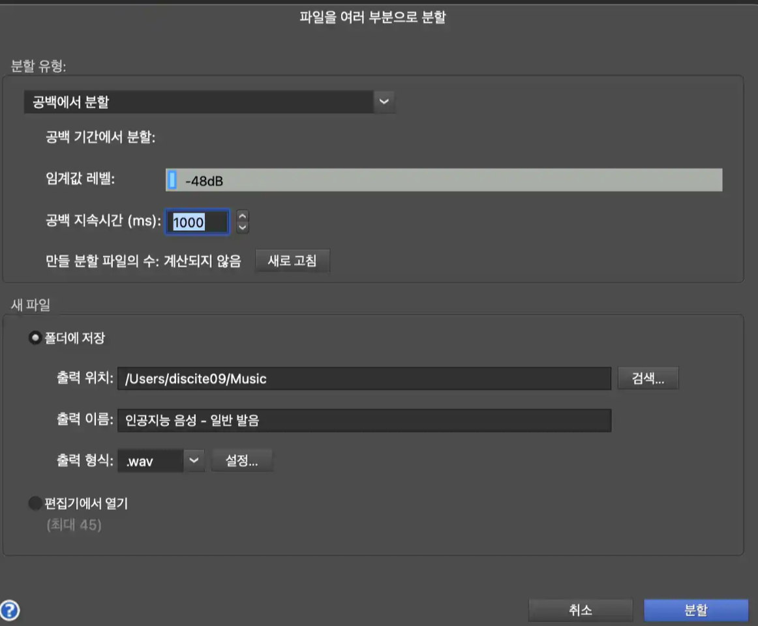Click the output name field '인공지능 음성 - 일반 발음'

[x=365, y=421]
